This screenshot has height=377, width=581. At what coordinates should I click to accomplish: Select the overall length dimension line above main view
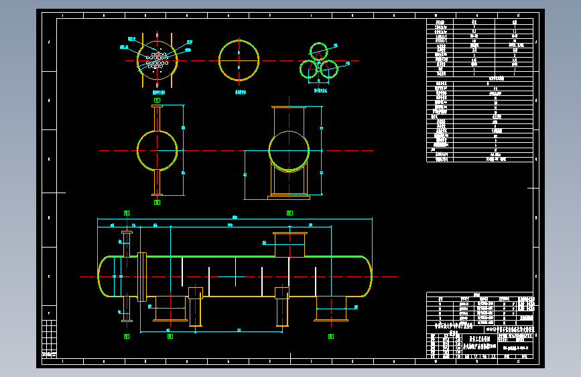point(235,219)
